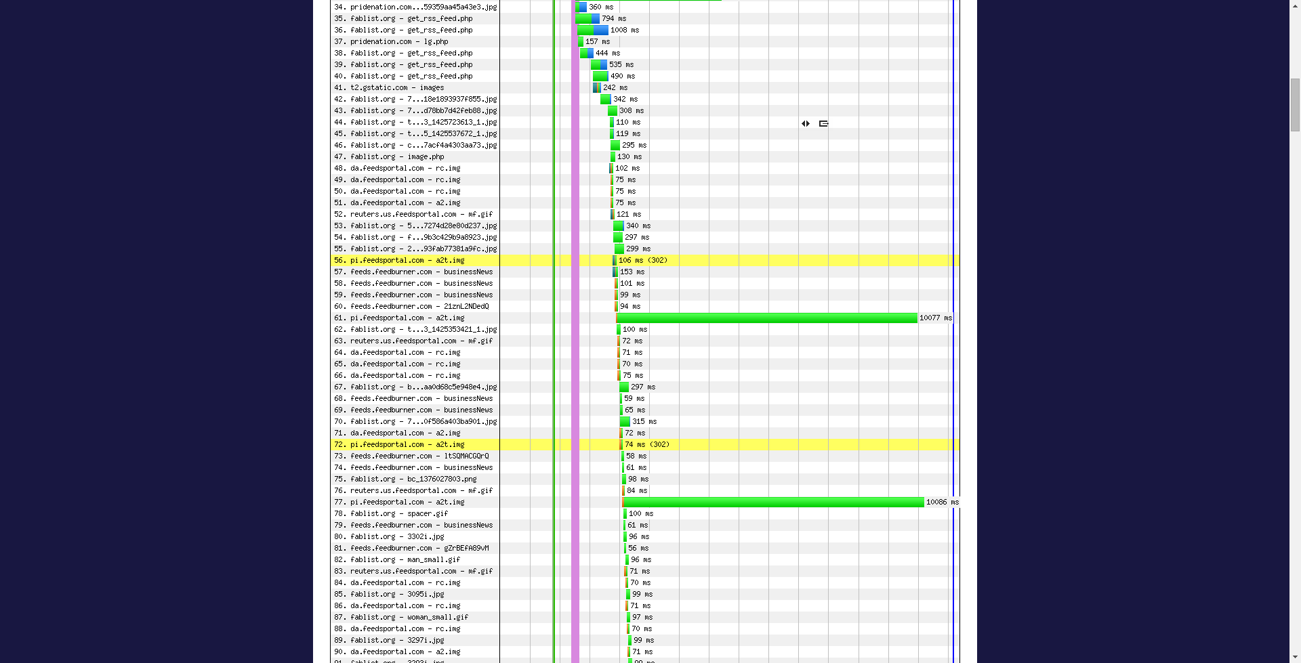Open request 37 pridenation.com lg.php

click(x=399, y=42)
